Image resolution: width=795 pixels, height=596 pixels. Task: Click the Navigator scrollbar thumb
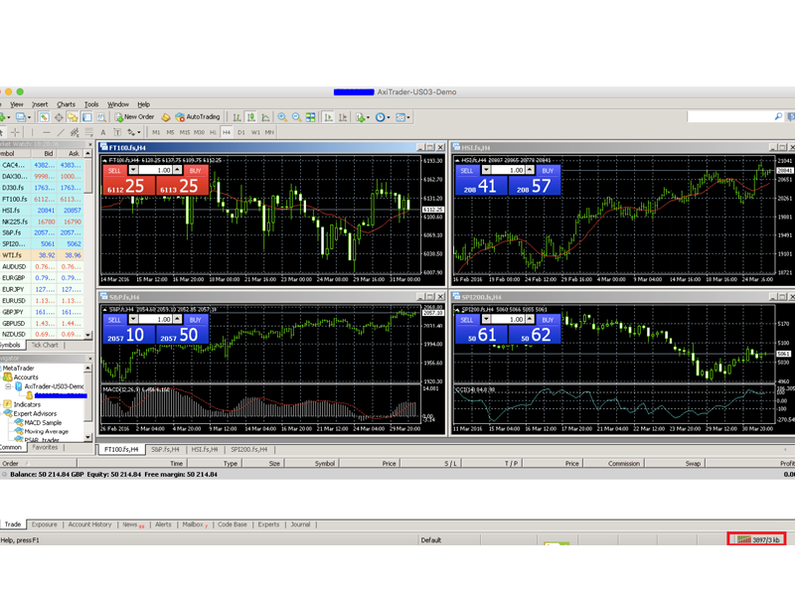tap(87, 396)
